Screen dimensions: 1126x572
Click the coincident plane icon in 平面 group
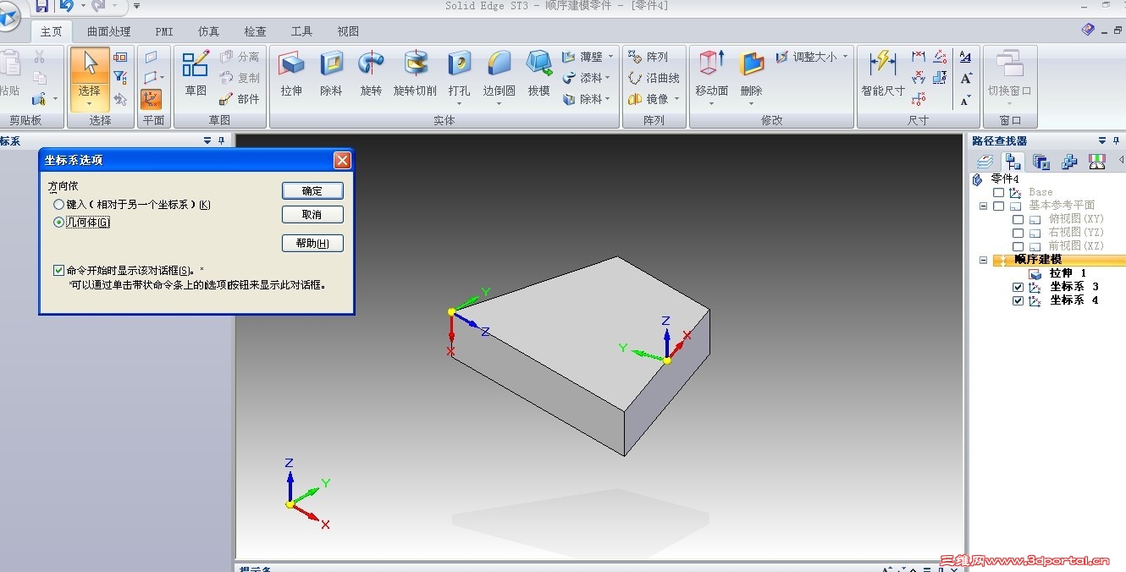tap(151, 57)
